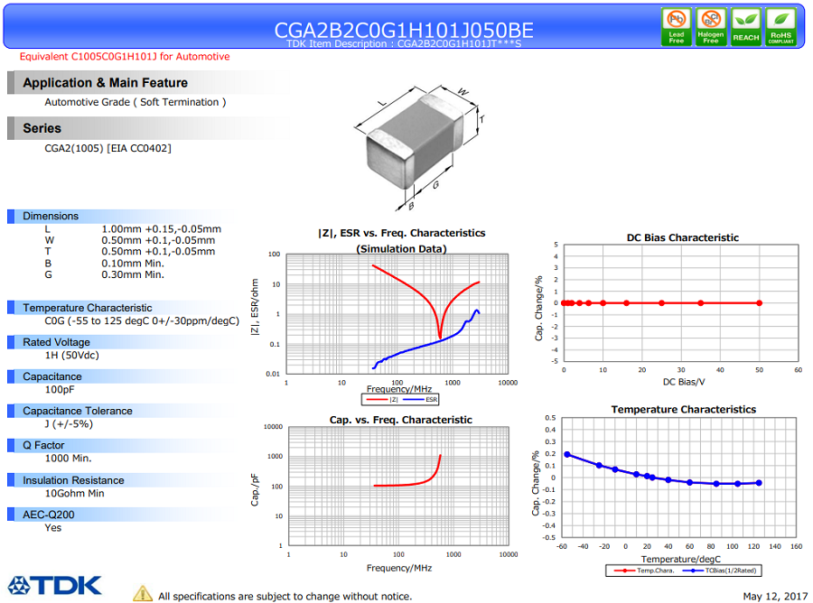Click the Halogen Free badge icon
This screenshot has height=603, width=813.
click(x=711, y=27)
